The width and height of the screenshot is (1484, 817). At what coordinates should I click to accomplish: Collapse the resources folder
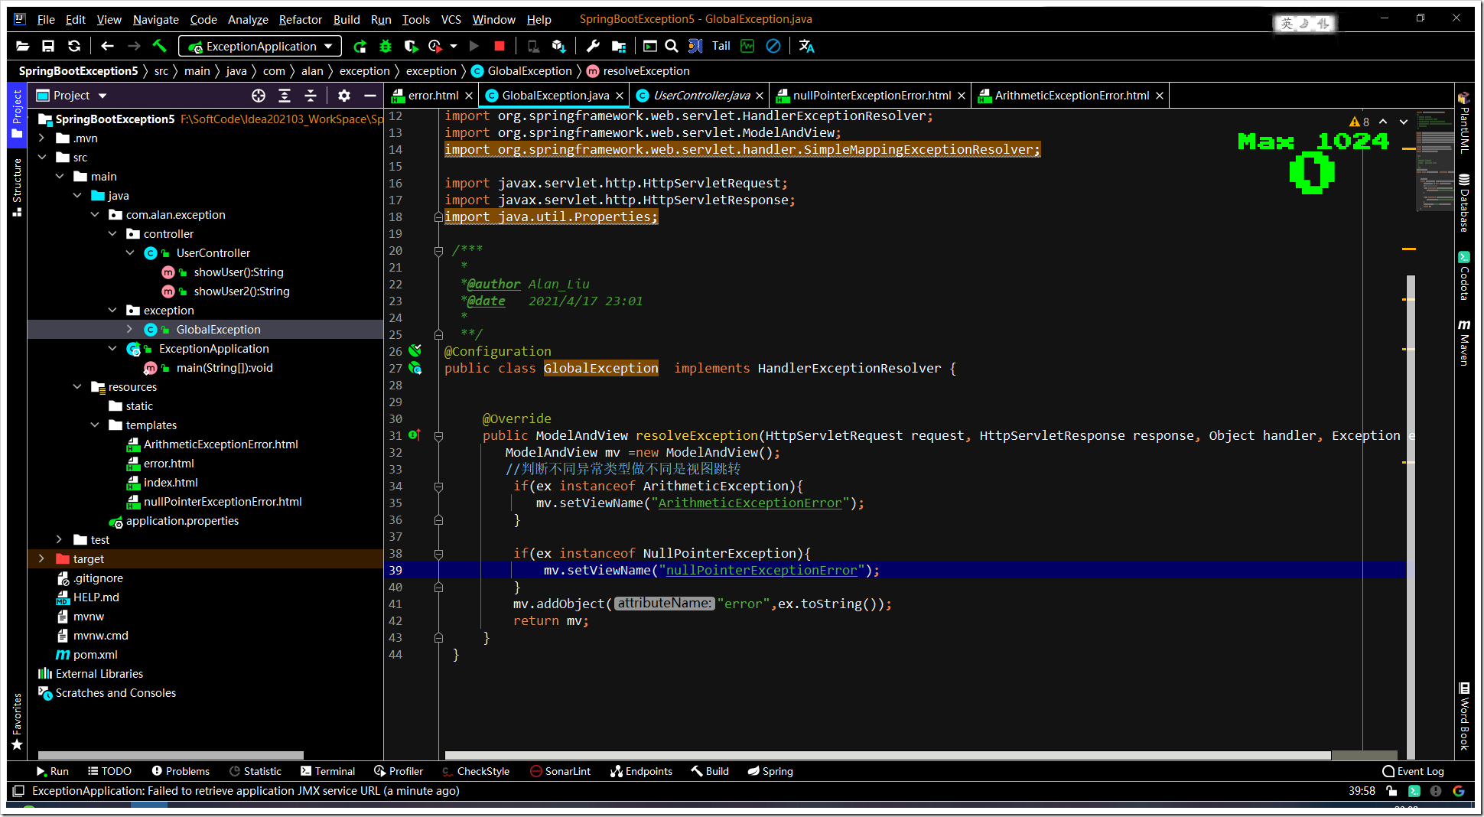click(x=77, y=387)
